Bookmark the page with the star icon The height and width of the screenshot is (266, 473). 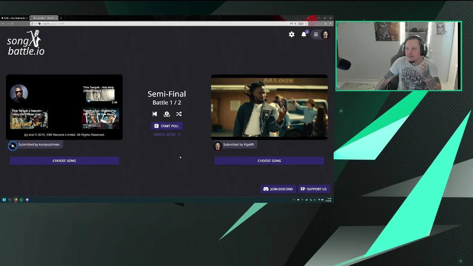[x=306, y=24]
